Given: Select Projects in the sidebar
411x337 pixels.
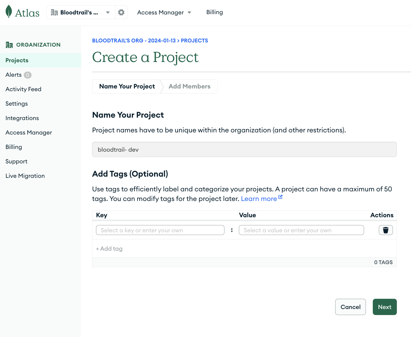Looking at the screenshot, I should coord(41,60).
